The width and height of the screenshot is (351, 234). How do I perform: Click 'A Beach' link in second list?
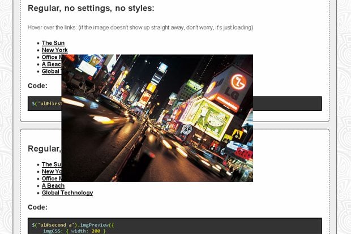[53, 185]
